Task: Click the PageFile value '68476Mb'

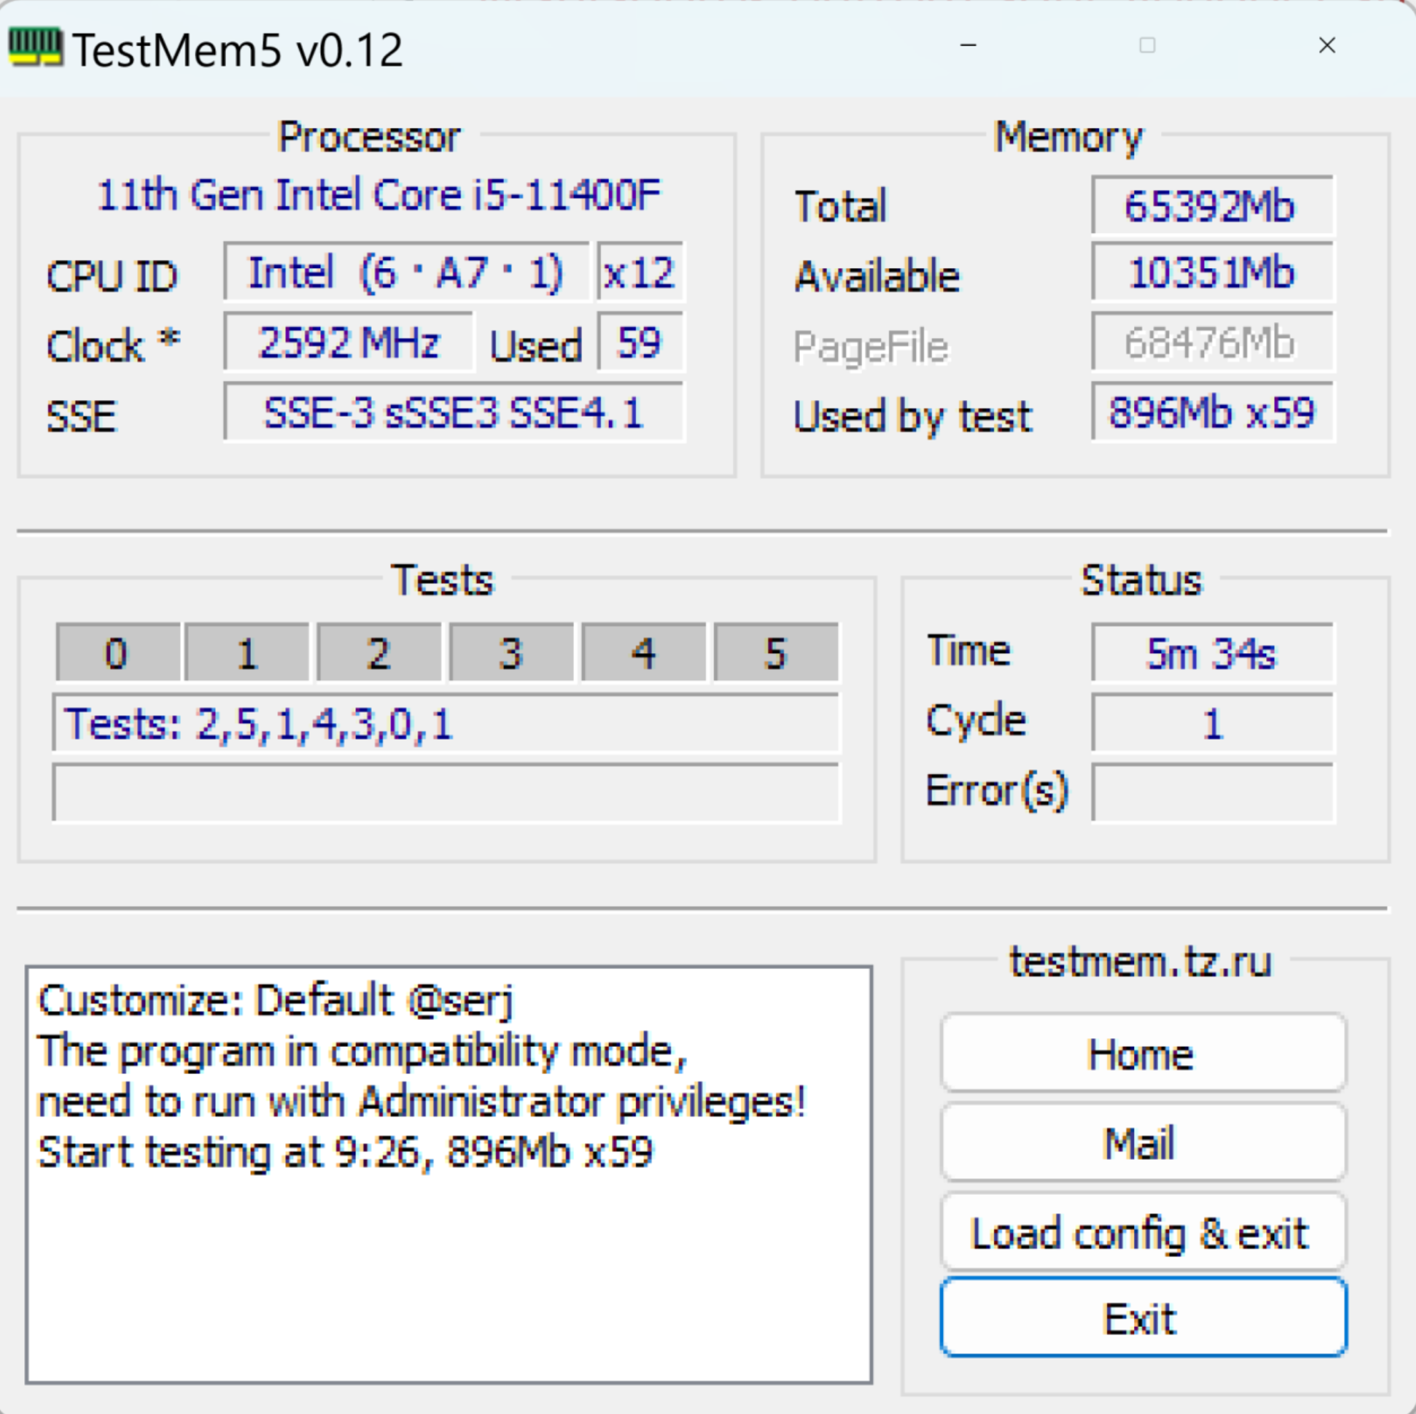Action: point(1212,342)
